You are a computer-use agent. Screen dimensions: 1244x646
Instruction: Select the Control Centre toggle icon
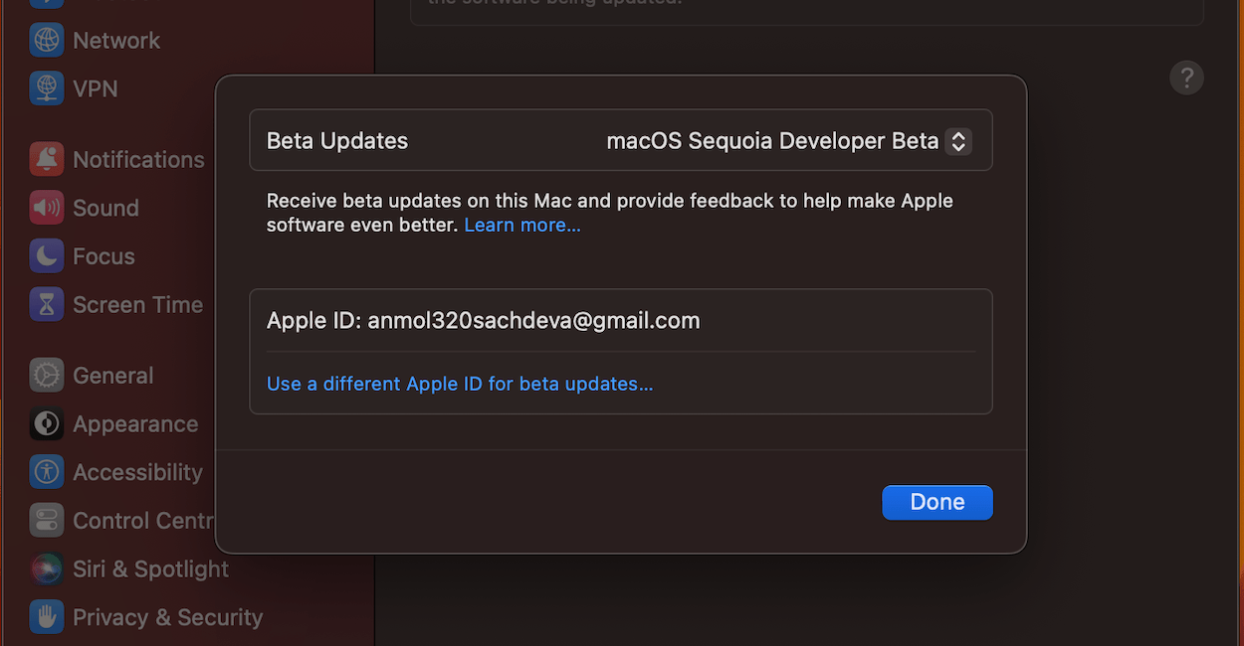point(46,520)
